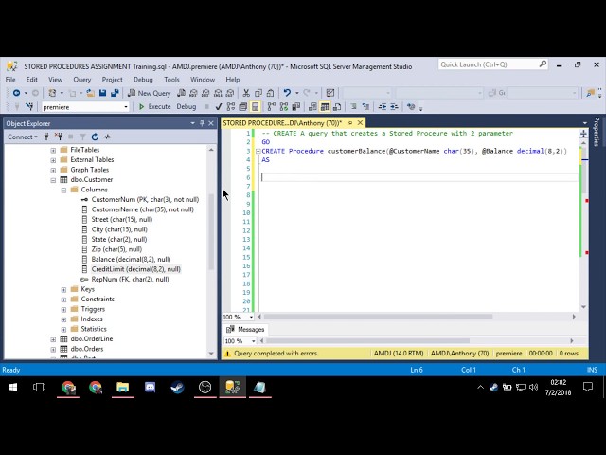Open the Debug menu
Viewport: 606px width, 455px height.
point(143,80)
